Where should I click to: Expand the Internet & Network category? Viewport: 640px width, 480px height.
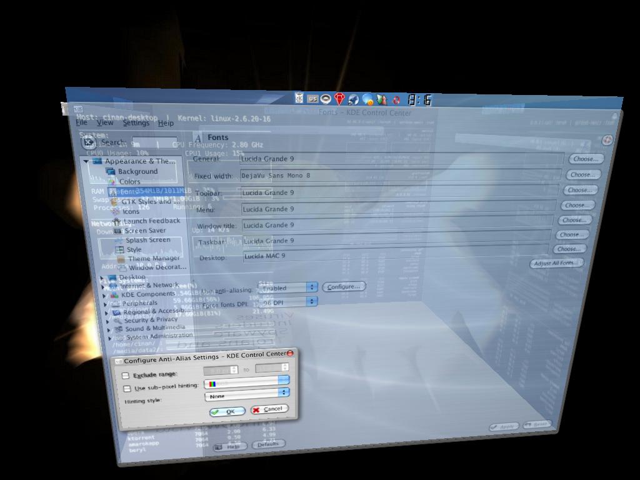click(x=103, y=287)
